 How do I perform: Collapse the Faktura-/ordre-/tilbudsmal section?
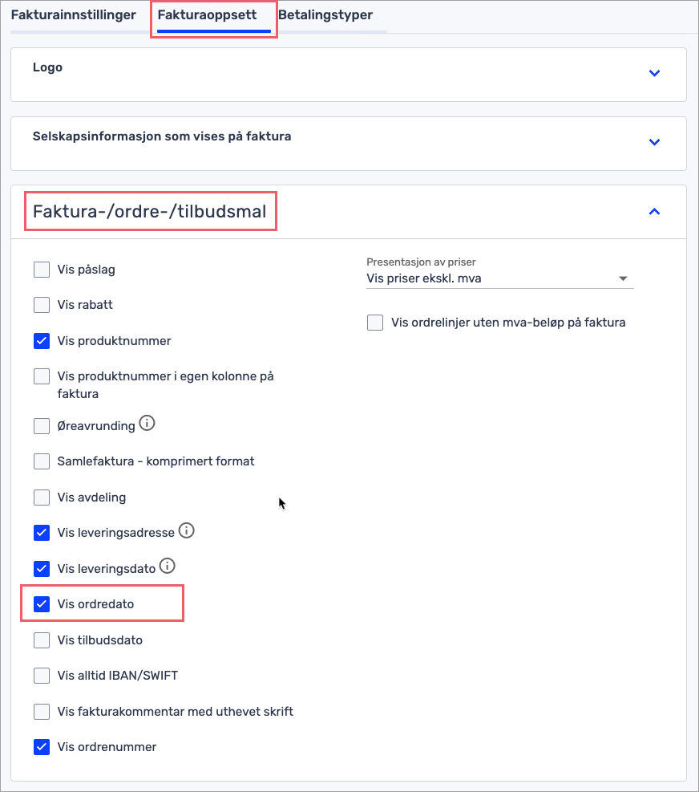pyautogui.click(x=654, y=212)
